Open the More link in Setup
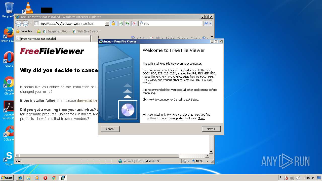Viewport: 322px width, 181px height. point(201,118)
